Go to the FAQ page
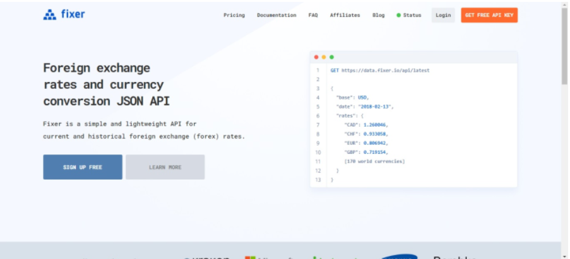The image size is (570, 259). [x=313, y=15]
